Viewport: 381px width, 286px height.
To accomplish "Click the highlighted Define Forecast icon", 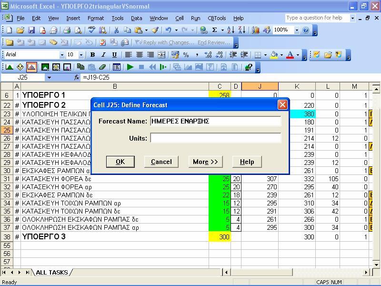I will point(31,67).
